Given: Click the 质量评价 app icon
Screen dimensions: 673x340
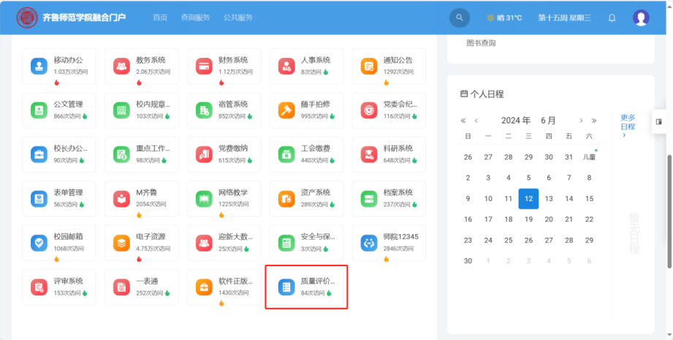Looking at the screenshot, I should click(286, 287).
